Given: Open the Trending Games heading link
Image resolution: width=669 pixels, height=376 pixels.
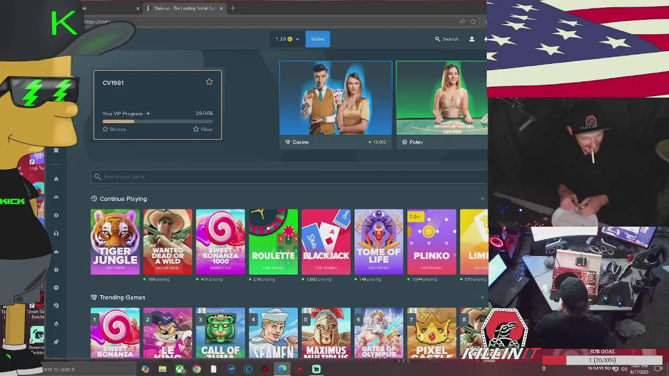Looking at the screenshot, I should click(122, 297).
